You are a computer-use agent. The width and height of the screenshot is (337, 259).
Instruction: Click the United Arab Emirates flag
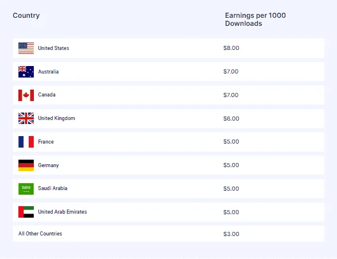[x=26, y=212]
